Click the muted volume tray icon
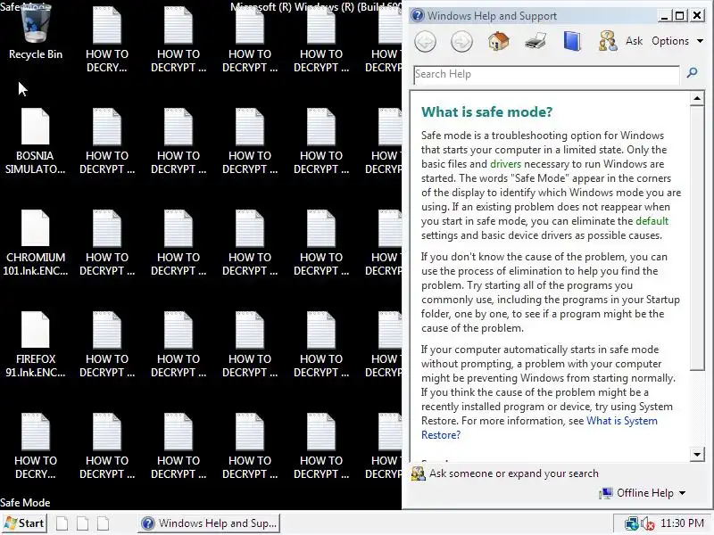 coord(647,523)
